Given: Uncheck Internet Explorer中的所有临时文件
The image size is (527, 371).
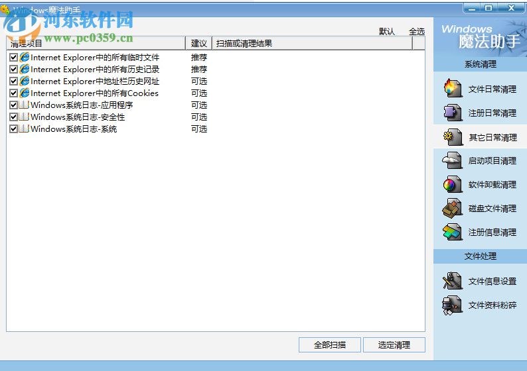Looking at the screenshot, I should (x=13, y=58).
